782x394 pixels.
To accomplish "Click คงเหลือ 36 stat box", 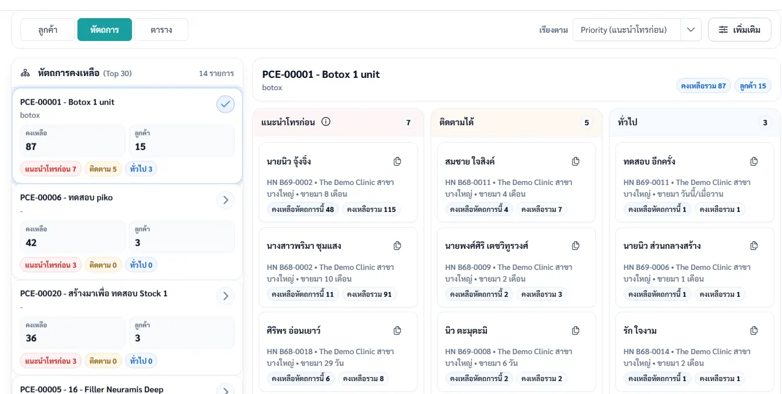I will [73, 333].
